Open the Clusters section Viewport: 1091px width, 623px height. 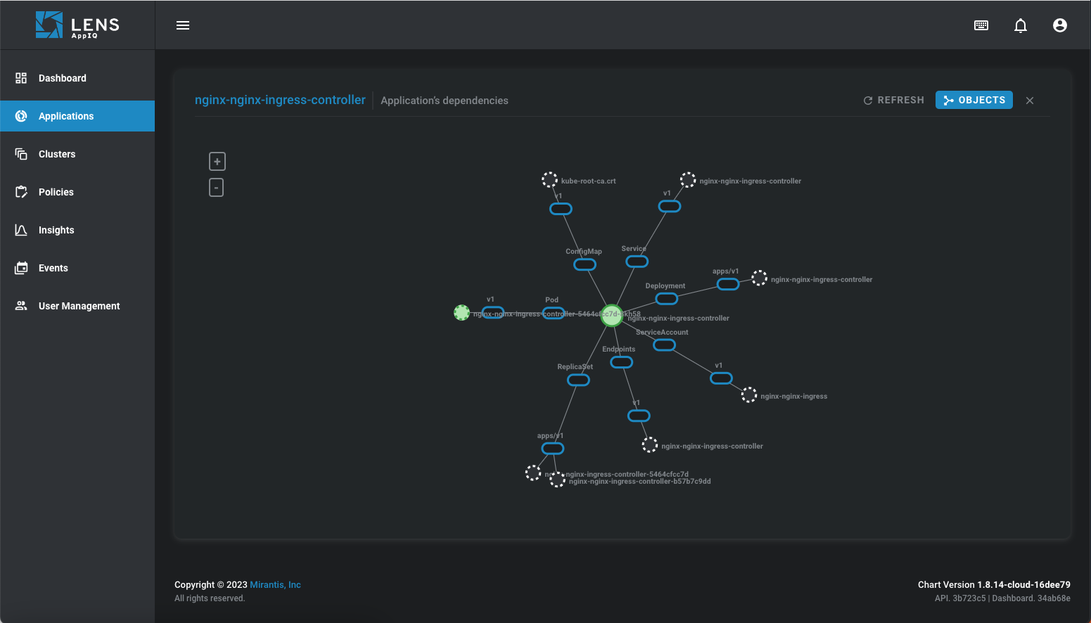pyautogui.click(x=77, y=154)
